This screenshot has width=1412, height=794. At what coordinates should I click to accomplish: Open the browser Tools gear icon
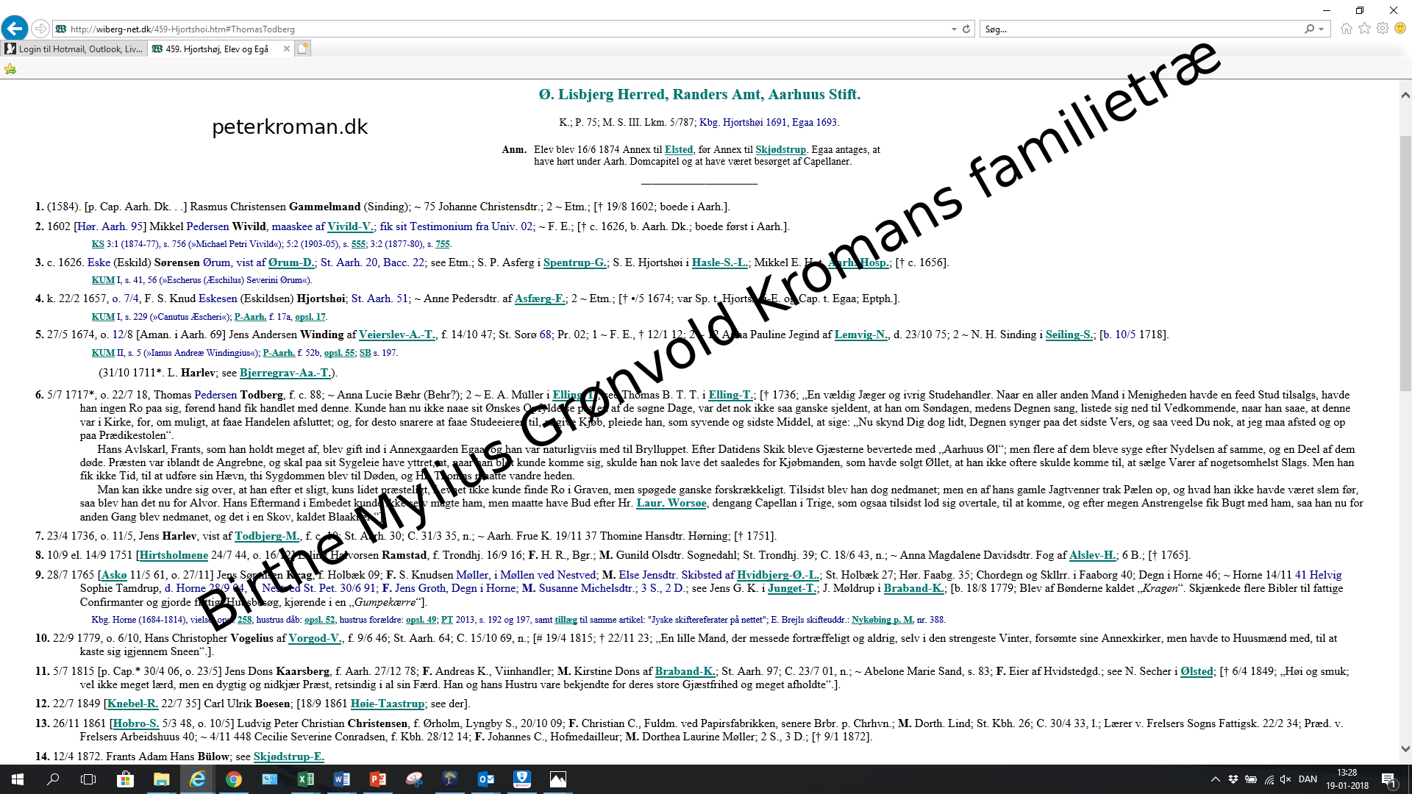pyautogui.click(x=1383, y=29)
